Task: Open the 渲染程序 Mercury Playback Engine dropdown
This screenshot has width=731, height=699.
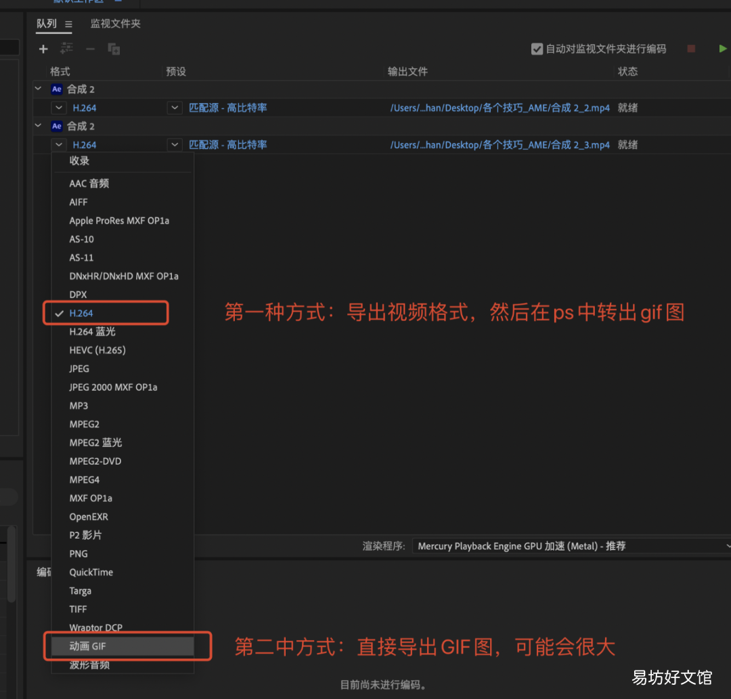Action: pyautogui.click(x=571, y=546)
